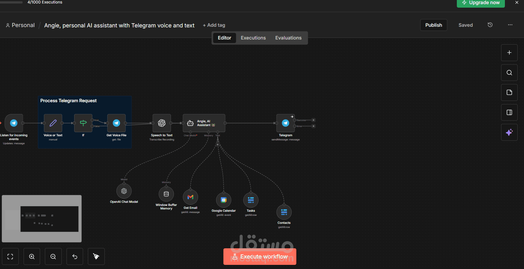Click Upgrade now

point(481,3)
